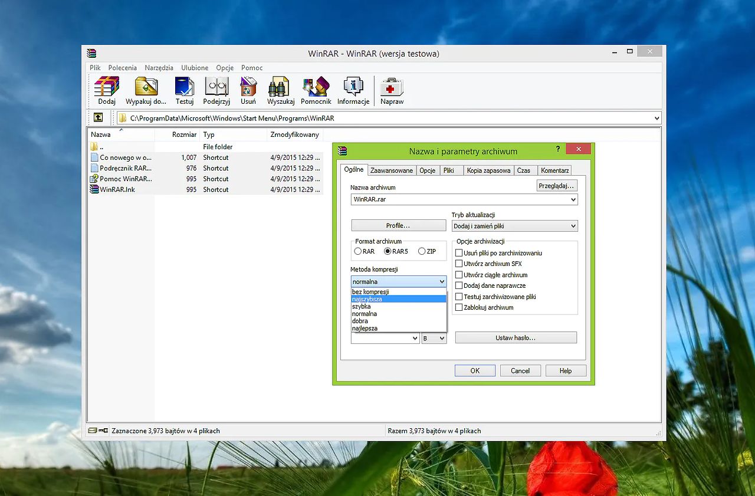Click the Dodaj toolbar icon
Viewport: 755px width, 496px height.
coord(107,87)
